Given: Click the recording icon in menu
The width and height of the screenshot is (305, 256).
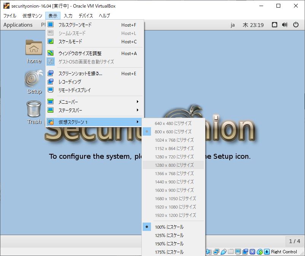Looking at the screenshot, I should coord(51,82).
